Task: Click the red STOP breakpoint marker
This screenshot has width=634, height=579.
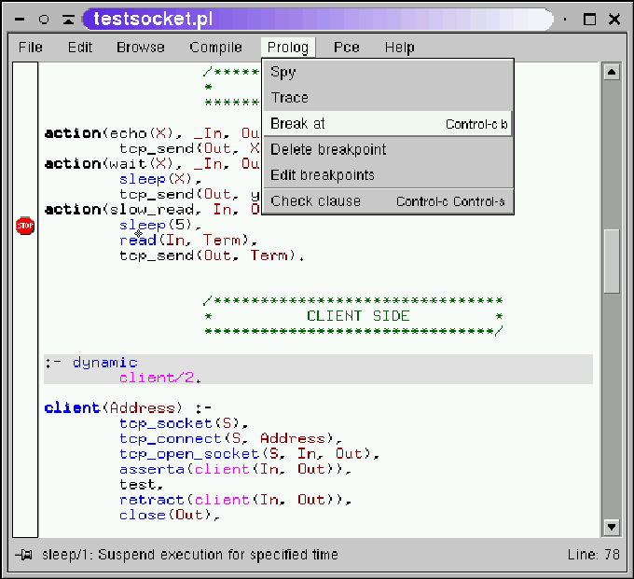Action: coord(25,226)
